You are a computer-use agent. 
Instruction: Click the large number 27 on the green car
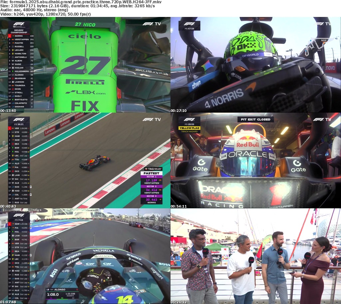[x=85, y=65]
